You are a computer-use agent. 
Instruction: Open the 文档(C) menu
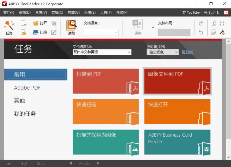[57, 12]
